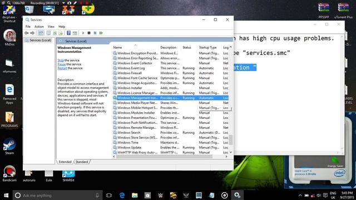Click the Windows Start button
This screenshot has width=356, height=200.
tap(6, 195)
